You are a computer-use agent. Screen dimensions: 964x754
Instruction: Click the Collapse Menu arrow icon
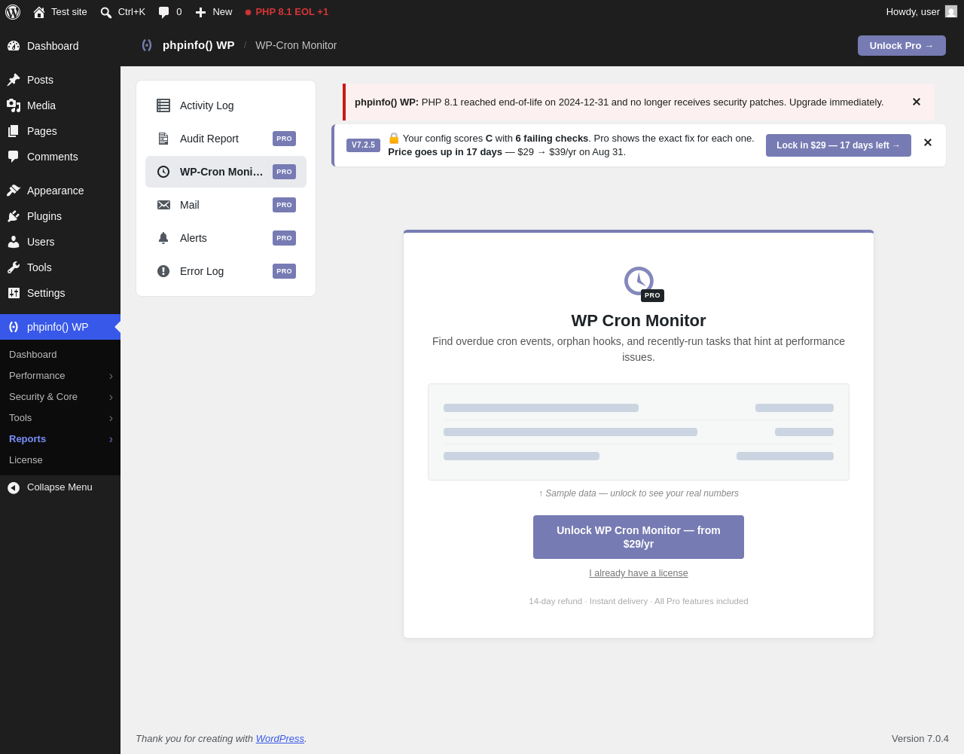point(14,487)
